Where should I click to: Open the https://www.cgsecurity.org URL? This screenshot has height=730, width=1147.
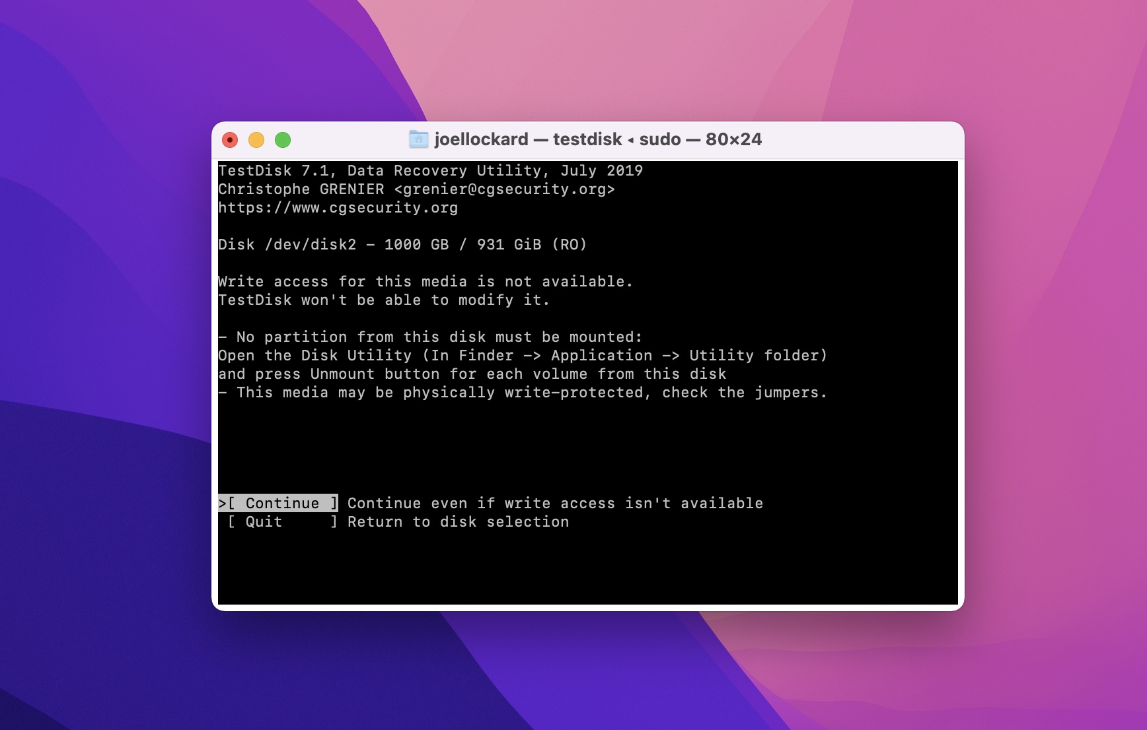[x=338, y=208]
